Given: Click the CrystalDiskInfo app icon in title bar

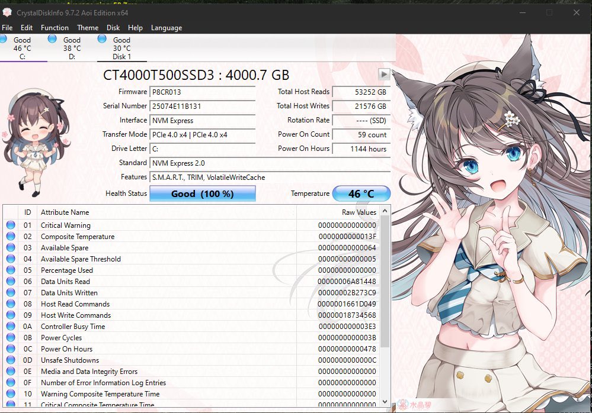Looking at the screenshot, I should tap(7, 12).
